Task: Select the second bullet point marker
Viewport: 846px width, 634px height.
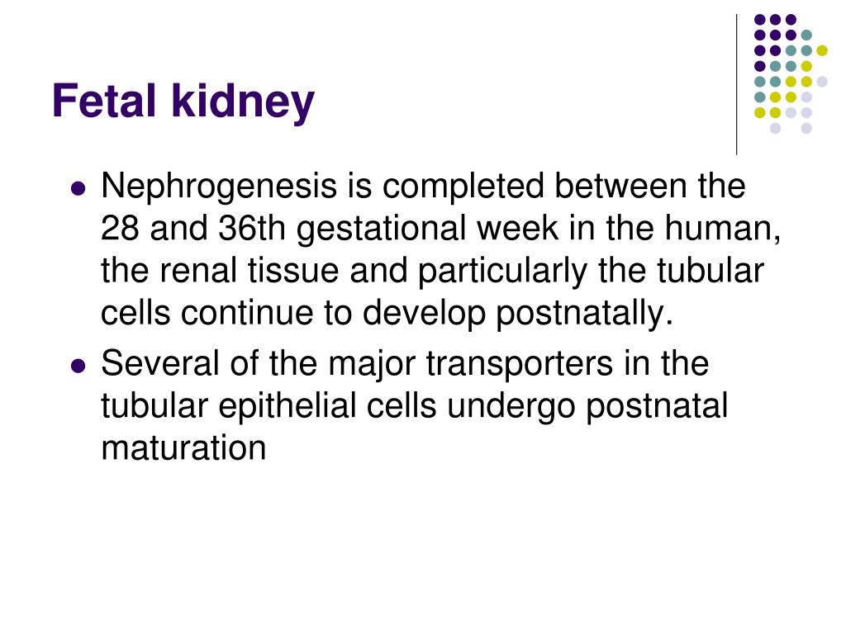Action: [x=78, y=366]
